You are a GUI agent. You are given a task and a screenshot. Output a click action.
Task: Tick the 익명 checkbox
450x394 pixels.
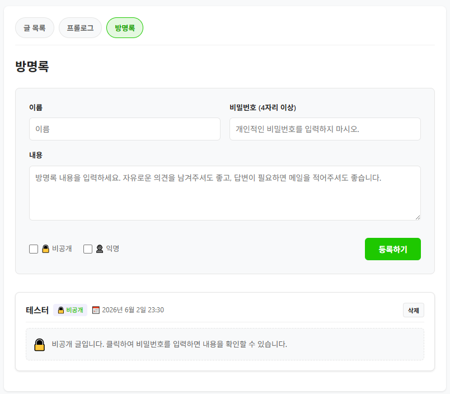(x=88, y=249)
